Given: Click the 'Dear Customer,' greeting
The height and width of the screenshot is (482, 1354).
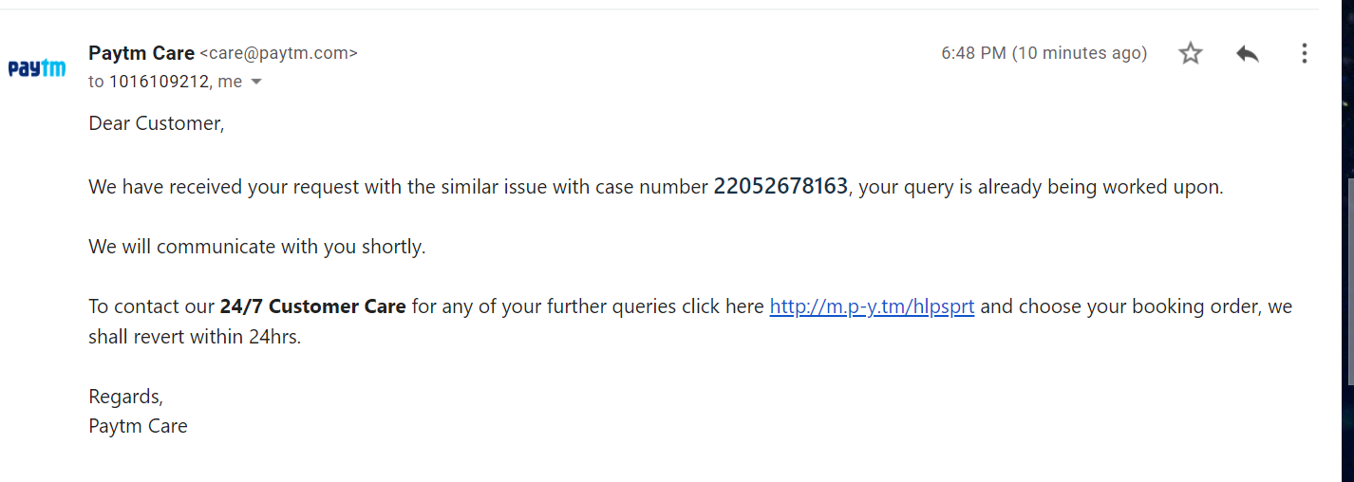Looking at the screenshot, I should click(x=157, y=123).
